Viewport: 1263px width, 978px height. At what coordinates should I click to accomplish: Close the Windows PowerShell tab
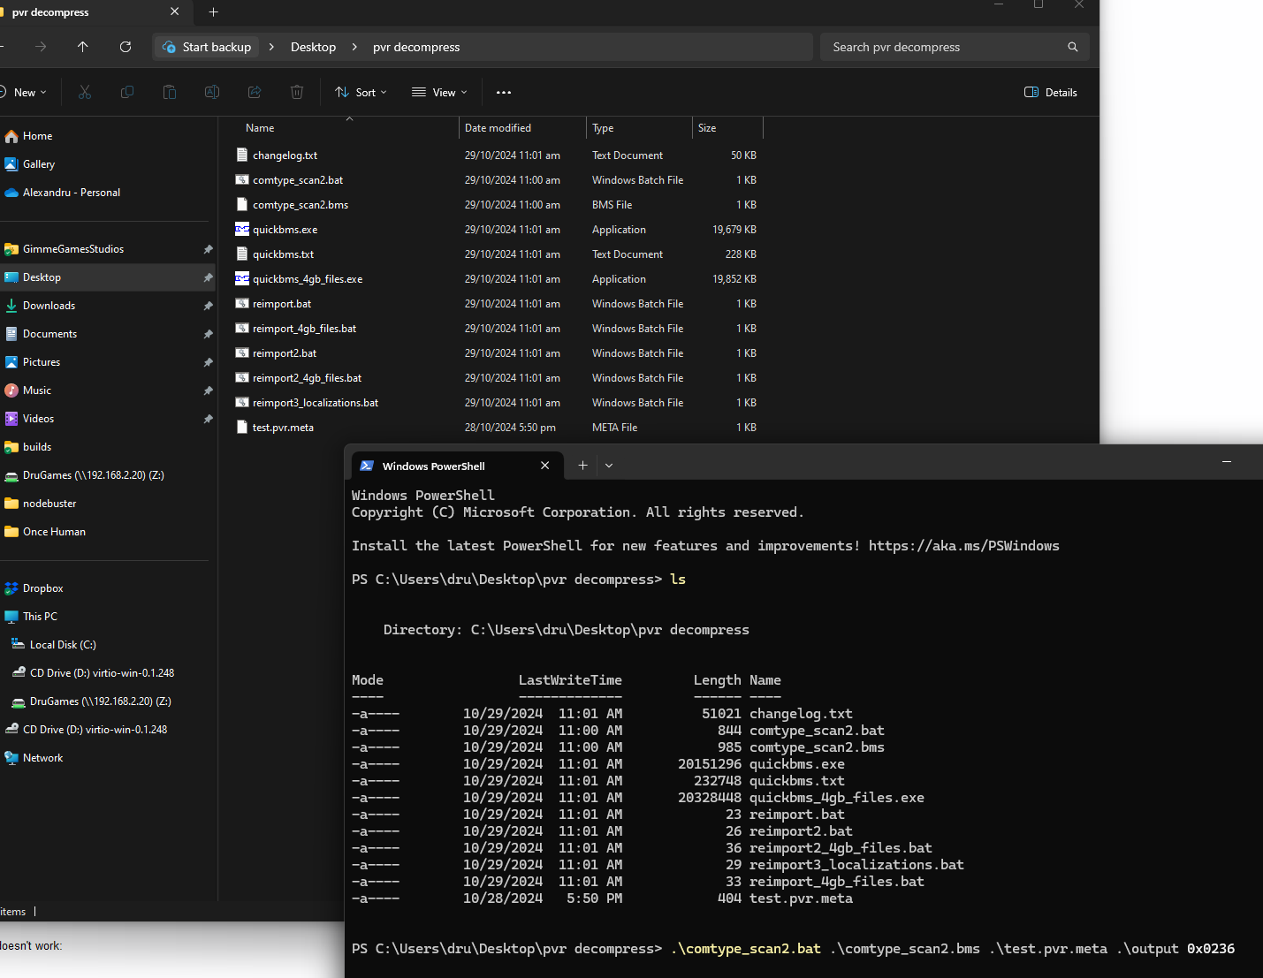click(545, 466)
